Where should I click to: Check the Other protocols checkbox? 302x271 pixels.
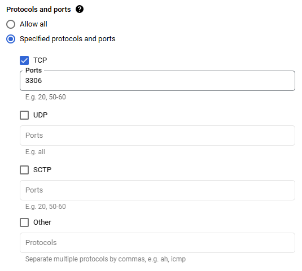coord(24,222)
